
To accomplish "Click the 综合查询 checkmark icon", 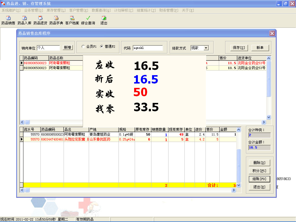I will (x=88, y=20).
